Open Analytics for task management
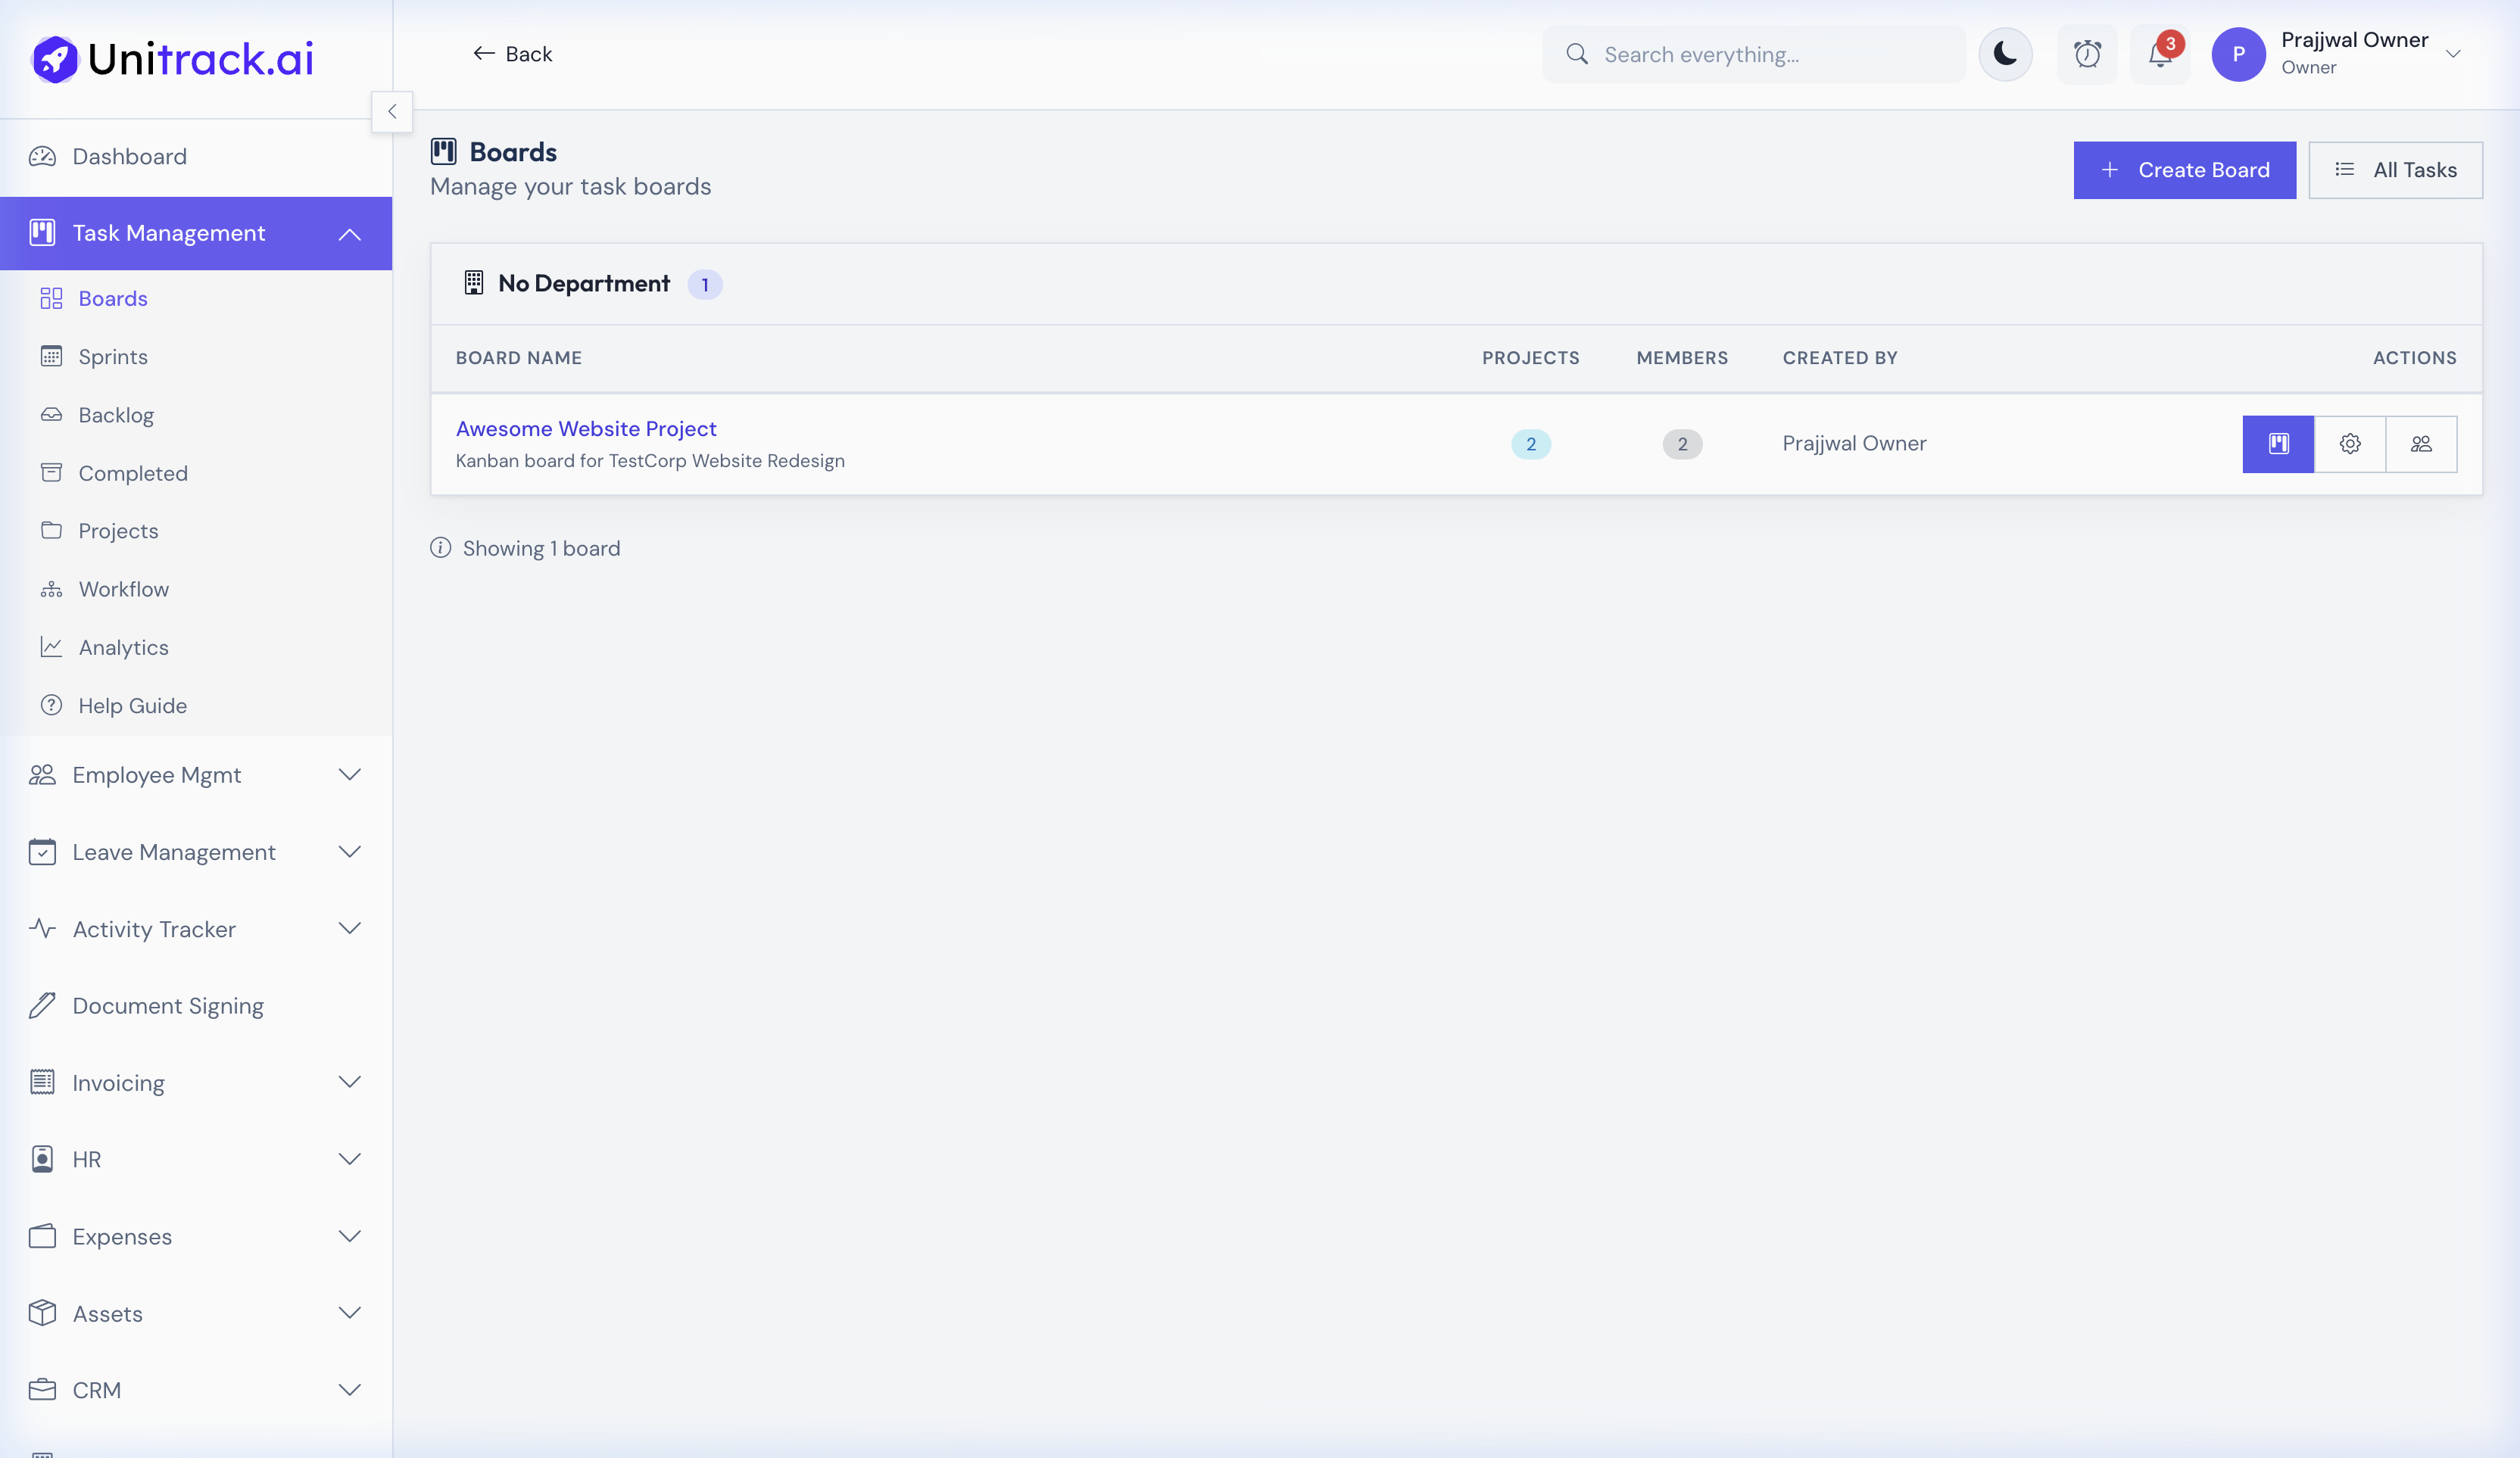2520x1458 pixels. tap(124, 647)
